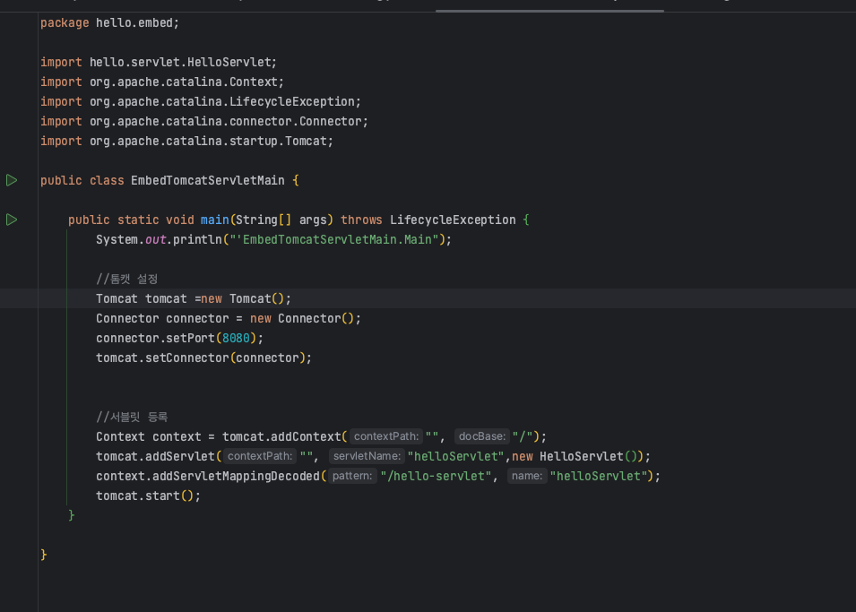856x612 pixels.
Task: Click the startup.Tomcat import line
Action: point(186,141)
